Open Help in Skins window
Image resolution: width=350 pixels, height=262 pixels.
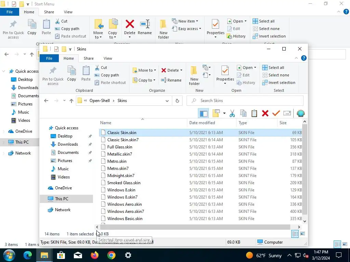point(304,58)
